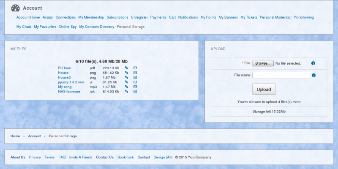Open Subscriptions section

click(117, 17)
